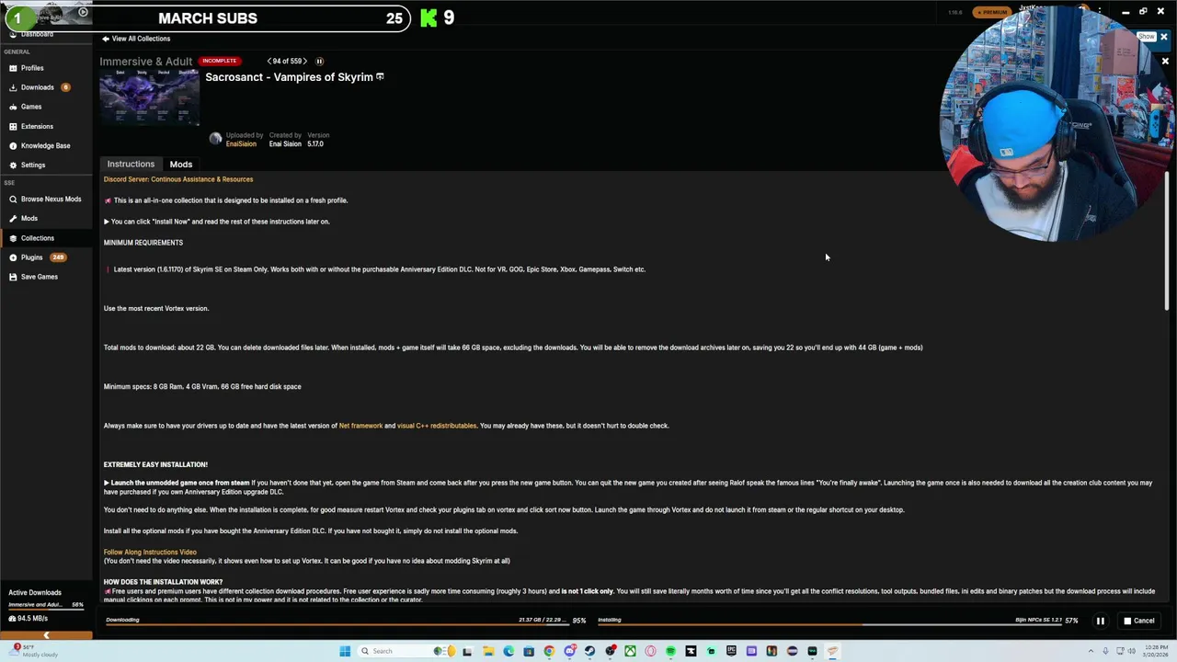Go to next mod with right chevron
The width and height of the screenshot is (1177, 662).
pos(304,62)
